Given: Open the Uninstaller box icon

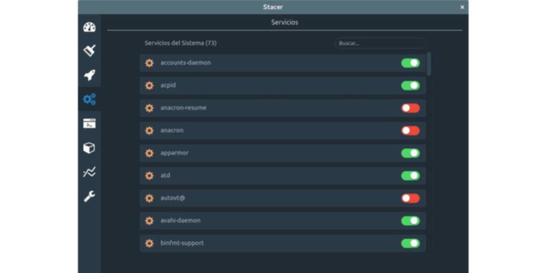Looking at the screenshot, I should tap(89, 148).
